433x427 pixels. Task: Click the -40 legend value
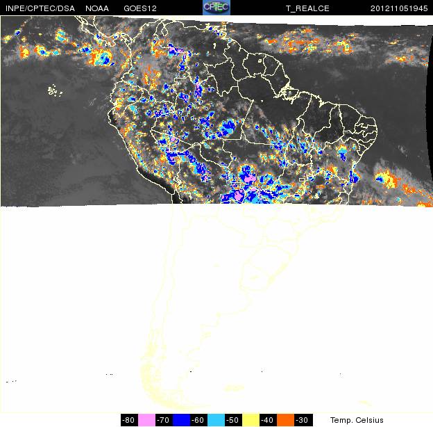tap(268, 420)
